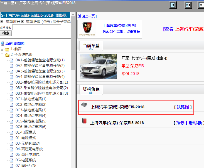Click the page icon of 05-高压电池包
This screenshot has width=204, height=168.
point(12,155)
